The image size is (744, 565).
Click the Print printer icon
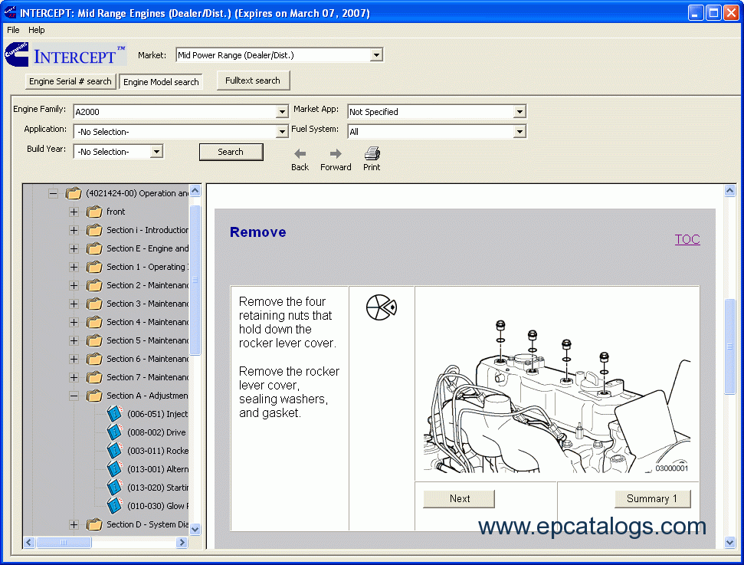(x=372, y=153)
